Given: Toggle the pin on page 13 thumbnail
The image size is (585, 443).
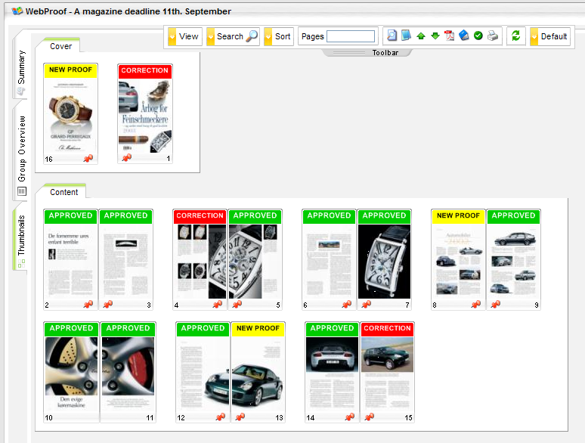Looking at the screenshot, I should coord(240,417).
